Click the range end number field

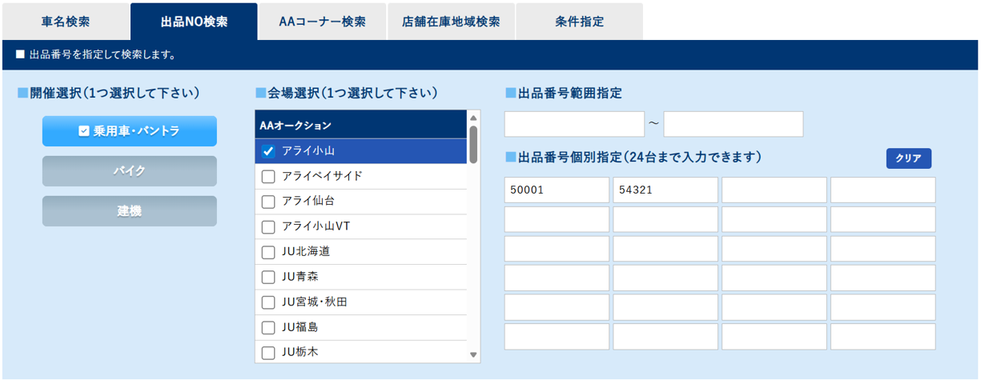pos(733,124)
